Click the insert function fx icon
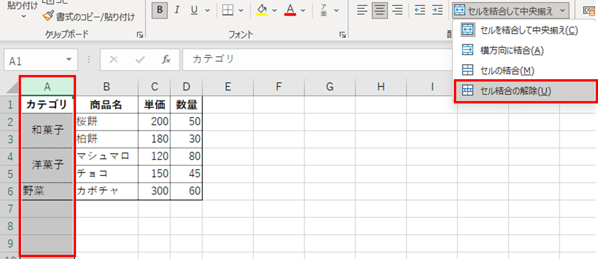The image size is (598, 259). (x=166, y=60)
